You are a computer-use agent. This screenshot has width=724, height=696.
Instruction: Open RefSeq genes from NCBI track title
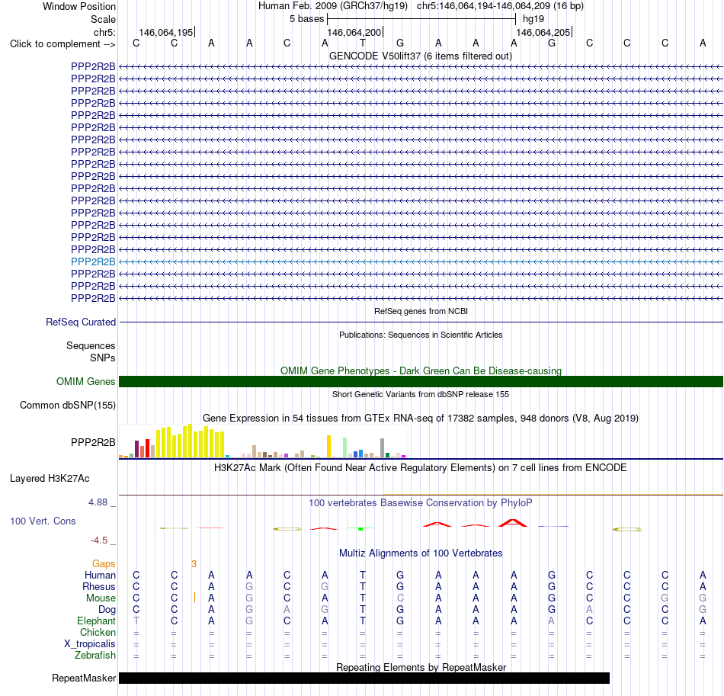pos(421,311)
